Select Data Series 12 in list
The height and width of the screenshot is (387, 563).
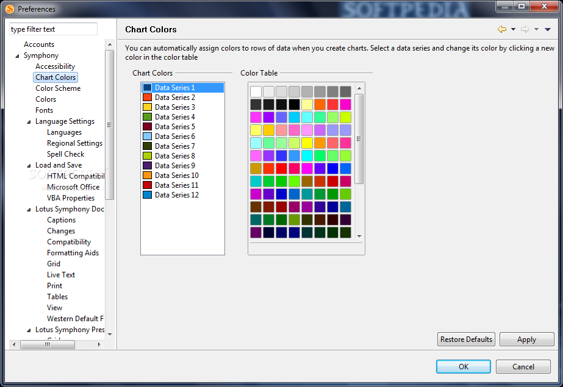(183, 195)
